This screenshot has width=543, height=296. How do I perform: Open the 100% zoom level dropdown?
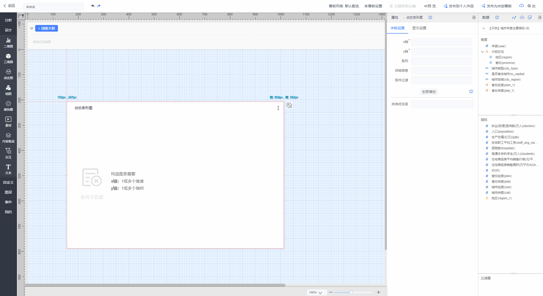point(316,292)
